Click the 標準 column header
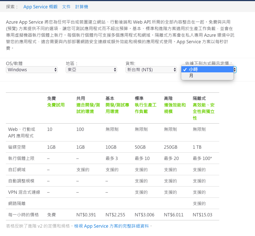Viewport: 255px width, 236px height. point(139,99)
